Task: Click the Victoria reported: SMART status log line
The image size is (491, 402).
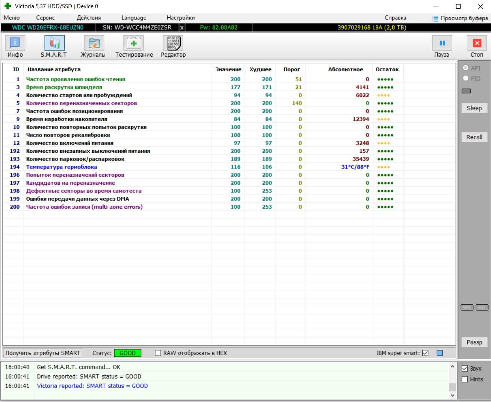Action: [92, 386]
